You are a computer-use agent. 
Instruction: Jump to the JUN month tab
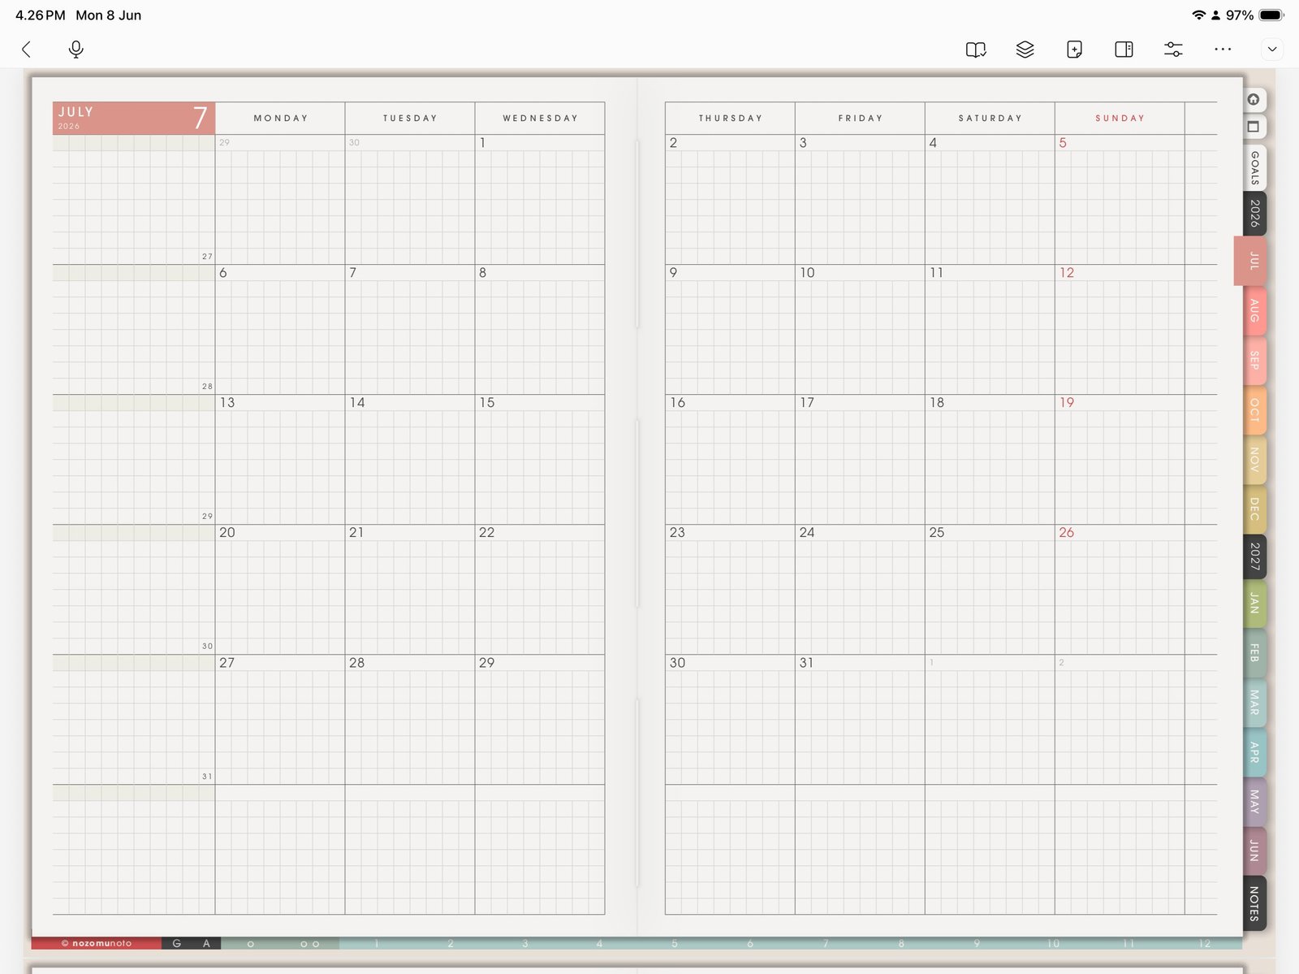coord(1255,851)
